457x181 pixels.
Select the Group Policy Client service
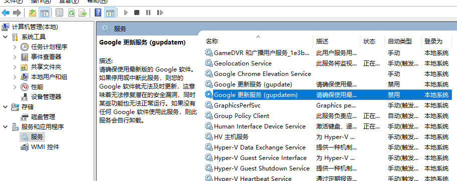tap(328, 116)
